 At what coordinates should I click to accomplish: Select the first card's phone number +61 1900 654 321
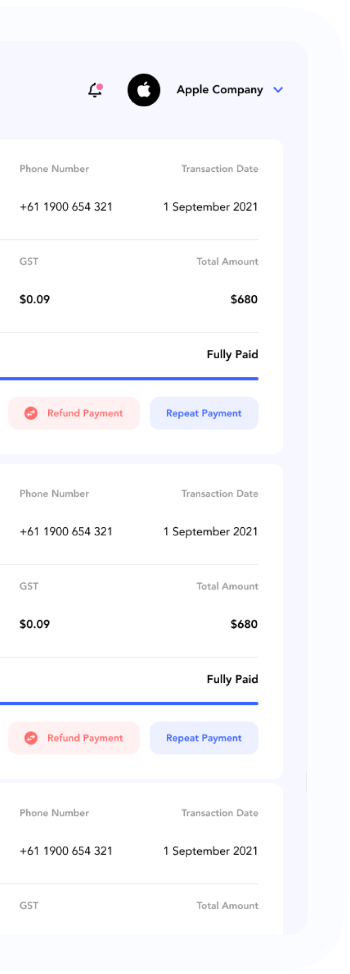click(66, 207)
